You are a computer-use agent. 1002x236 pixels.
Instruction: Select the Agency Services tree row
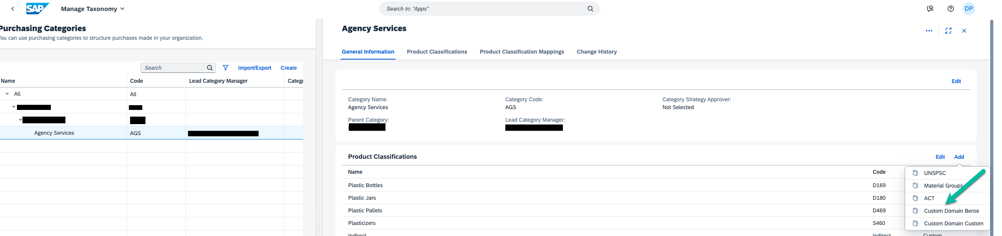pos(54,133)
